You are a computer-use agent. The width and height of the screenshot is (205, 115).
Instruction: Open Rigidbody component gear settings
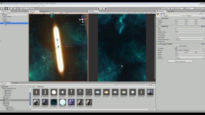pyautogui.click(x=204, y=26)
